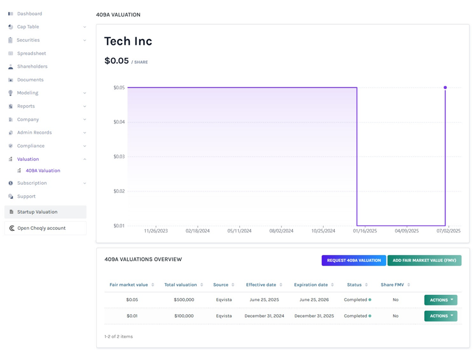Click the Securities clipboard icon
The image size is (473, 351).
(11, 40)
